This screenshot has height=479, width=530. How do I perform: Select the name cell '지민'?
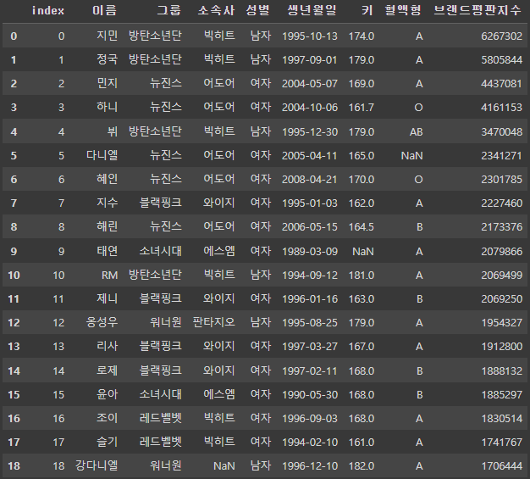coord(108,36)
